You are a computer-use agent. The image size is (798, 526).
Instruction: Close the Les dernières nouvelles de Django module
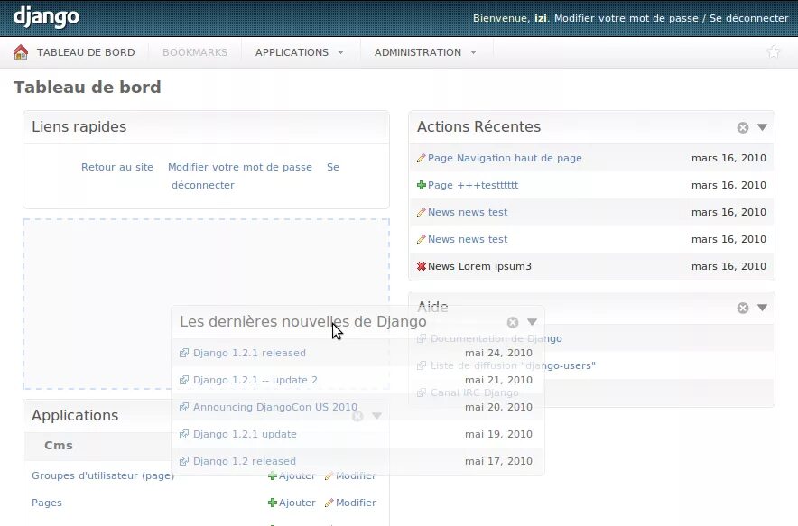click(513, 322)
